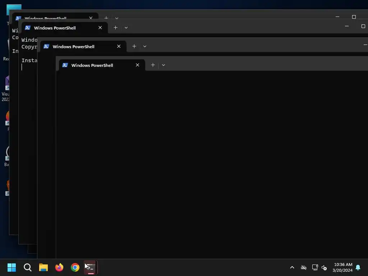Click PowerShell icon on frontmost tab

[x=65, y=65]
